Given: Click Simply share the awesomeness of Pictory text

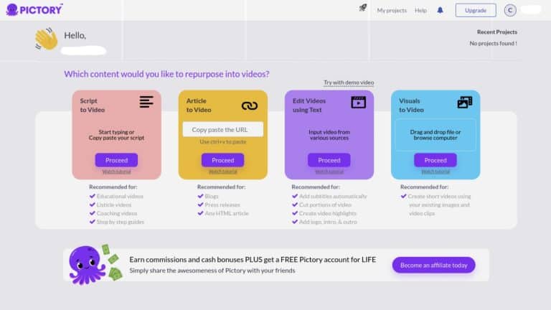Looking at the screenshot, I should (x=212, y=271).
